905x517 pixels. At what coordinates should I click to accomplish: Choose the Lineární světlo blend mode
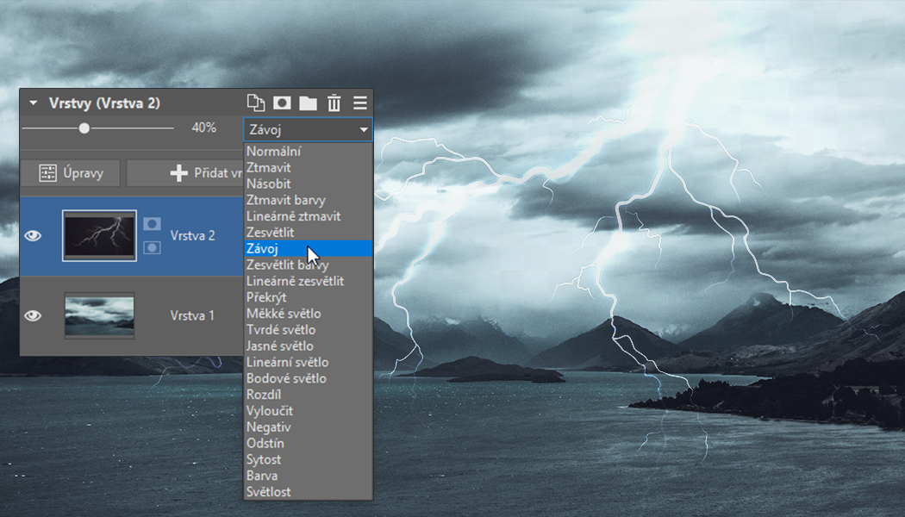tap(309, 362)
